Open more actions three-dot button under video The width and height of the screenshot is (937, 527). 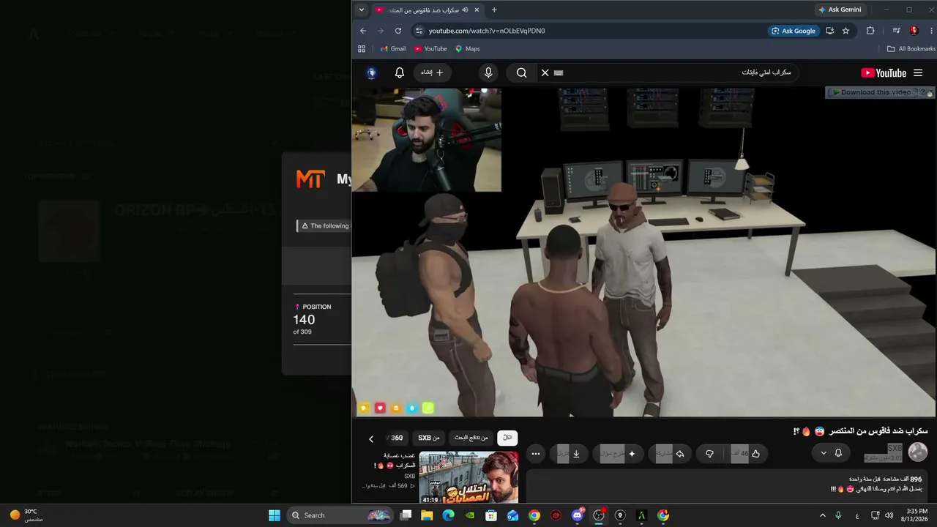pyautogui.click(x=536, y=454)
